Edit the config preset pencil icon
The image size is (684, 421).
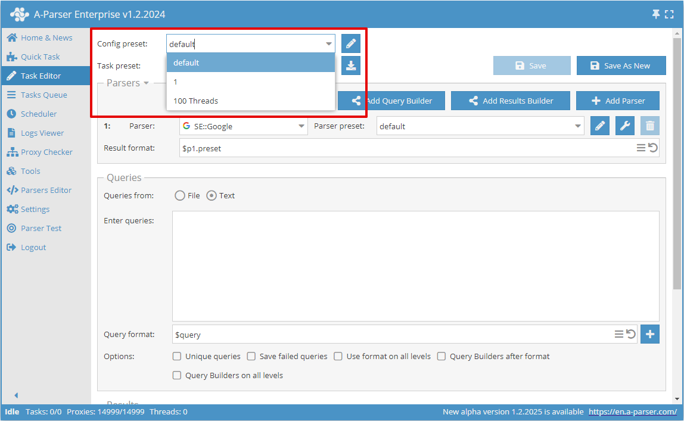350,43
